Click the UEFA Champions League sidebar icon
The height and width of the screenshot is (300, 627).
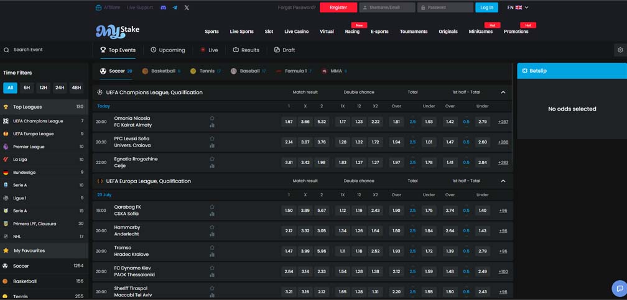(x=6, y=121)
